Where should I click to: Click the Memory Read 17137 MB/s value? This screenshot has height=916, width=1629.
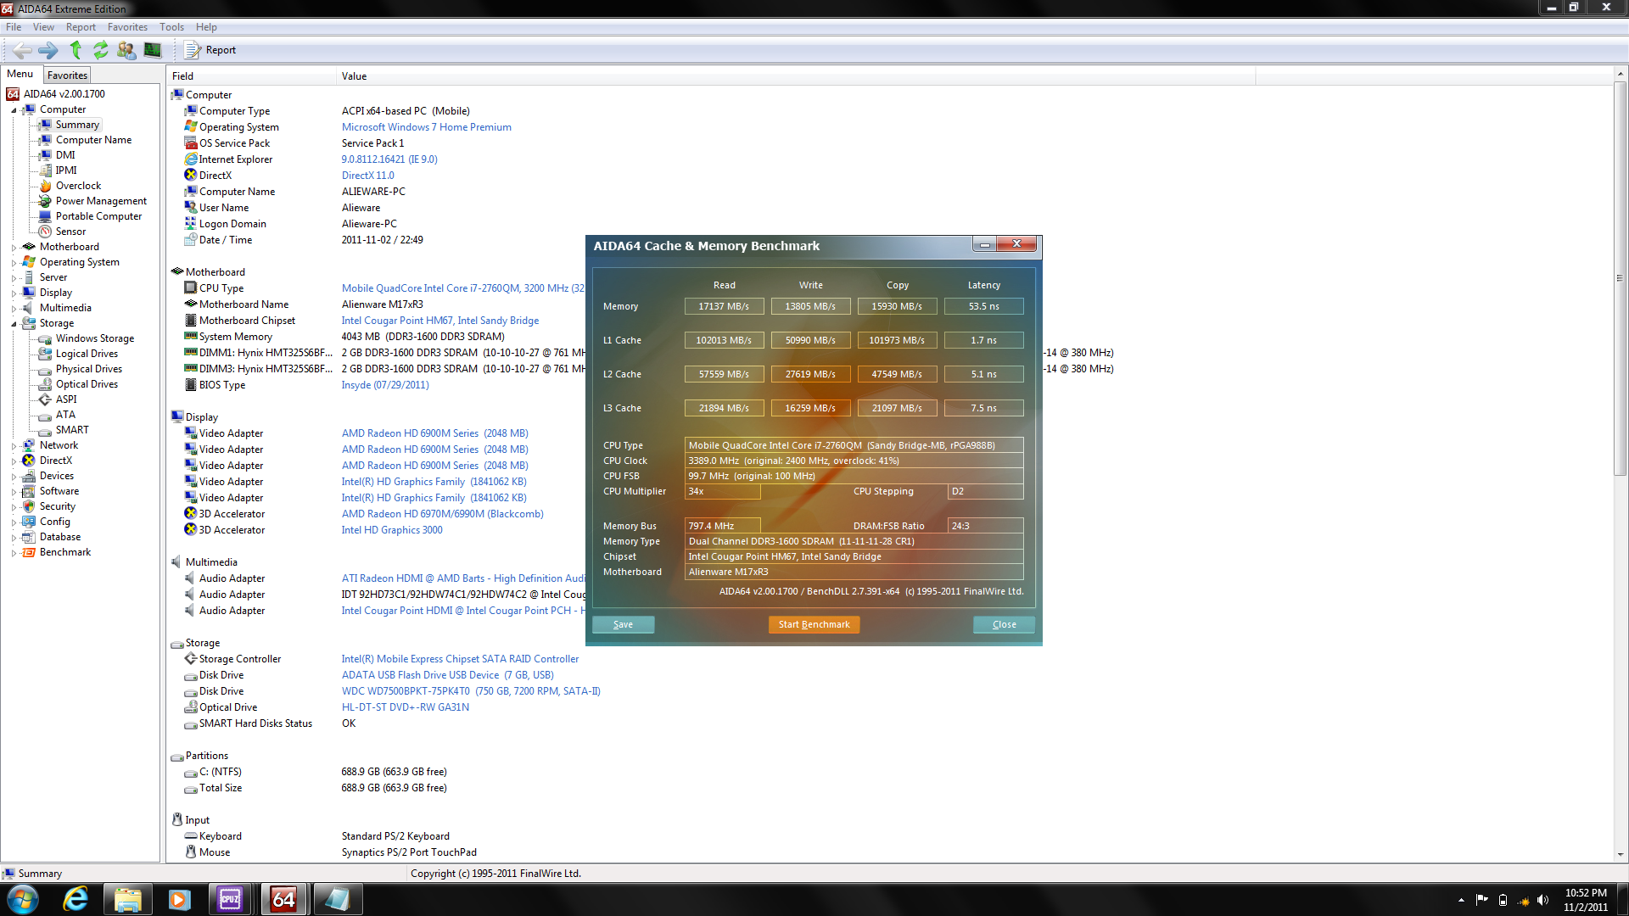(x=724, y=306)
